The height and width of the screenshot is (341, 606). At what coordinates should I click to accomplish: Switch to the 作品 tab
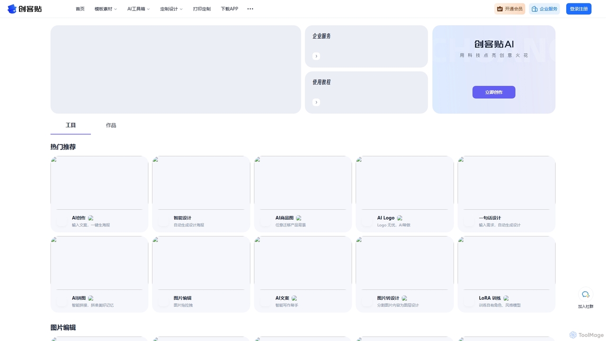[111, 126]
